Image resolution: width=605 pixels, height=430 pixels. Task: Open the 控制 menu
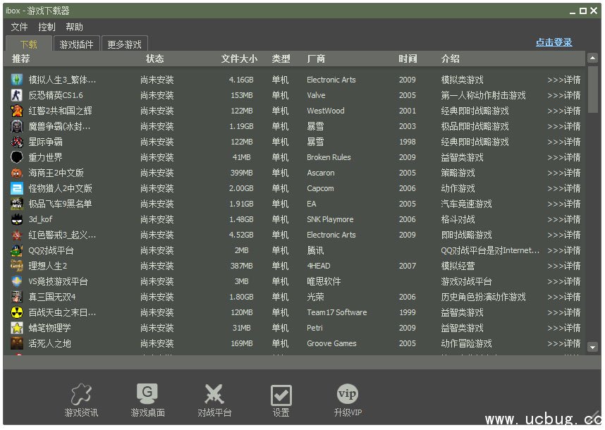47,27
